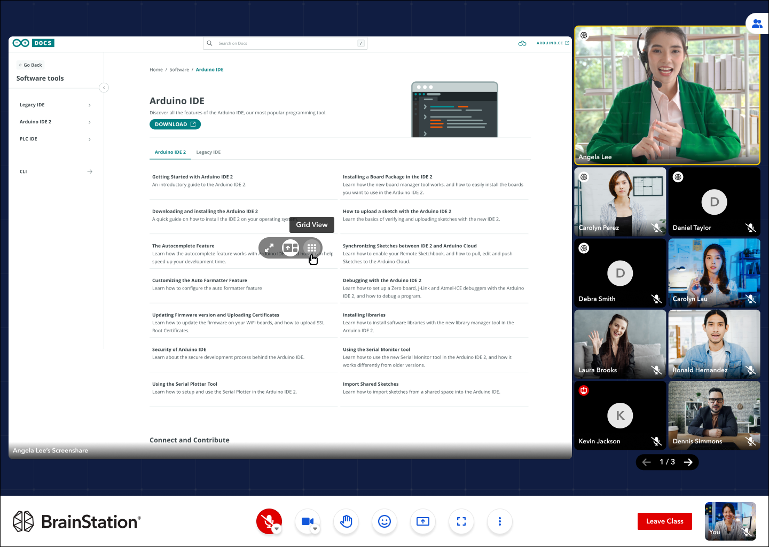Start screen share from bottom toolbar
Image resolution: width=769 pixels, height=547 pixels.
(423, 521)
